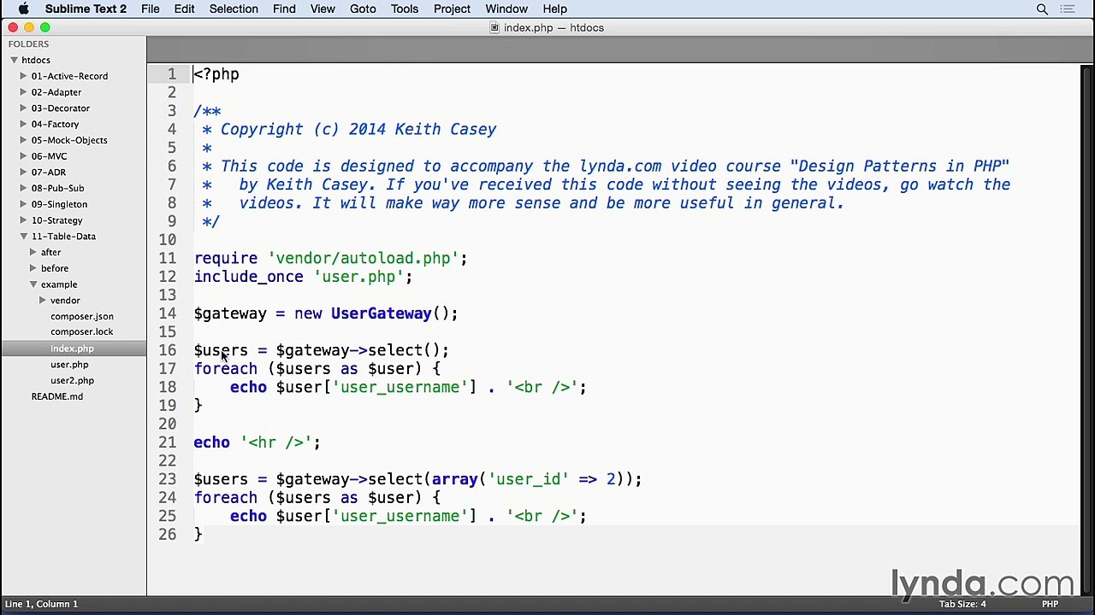Expand the 03-Decorator folder

[24, 108]
